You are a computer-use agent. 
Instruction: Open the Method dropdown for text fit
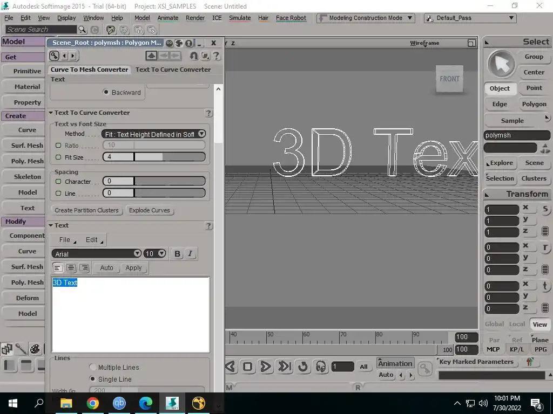click(x=153, y=134)
